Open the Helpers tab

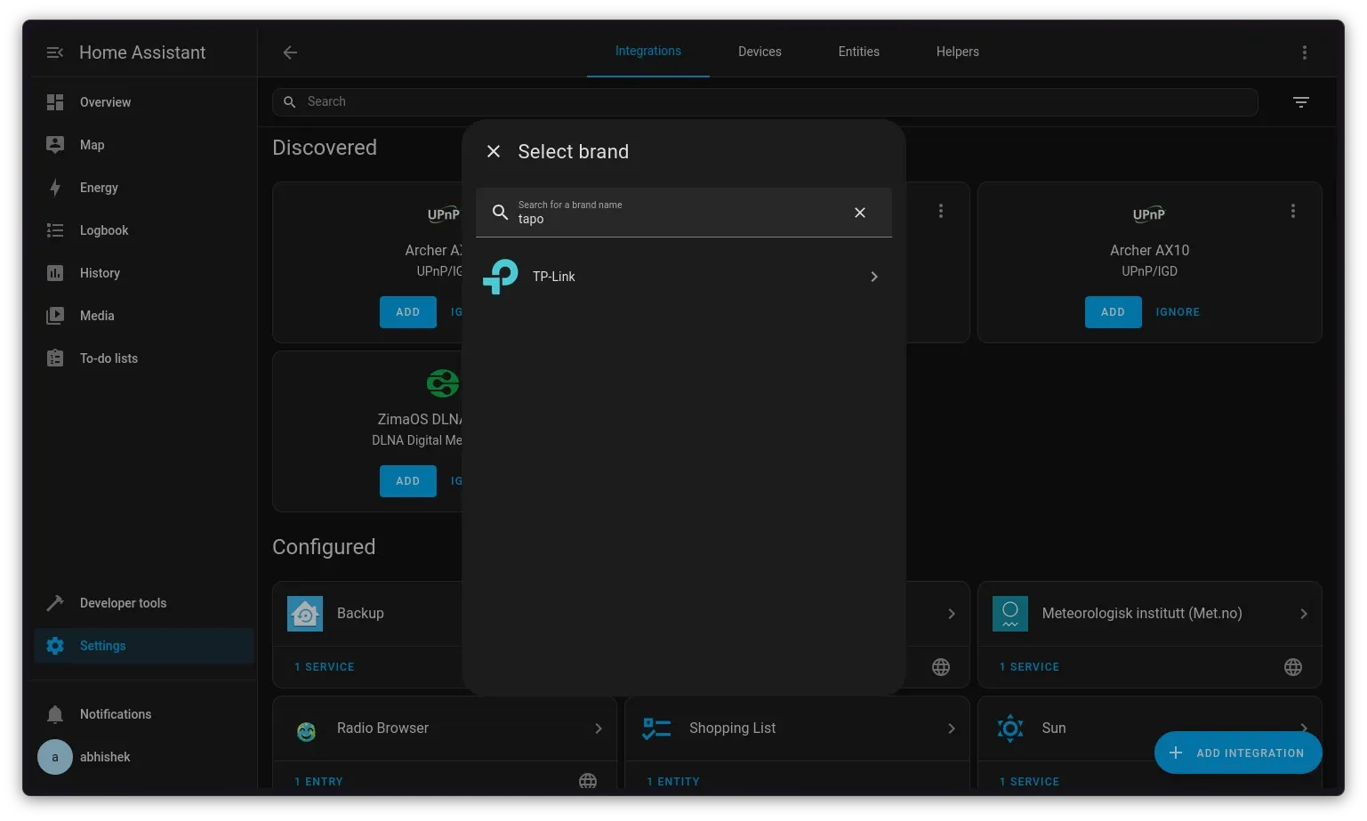957,52
